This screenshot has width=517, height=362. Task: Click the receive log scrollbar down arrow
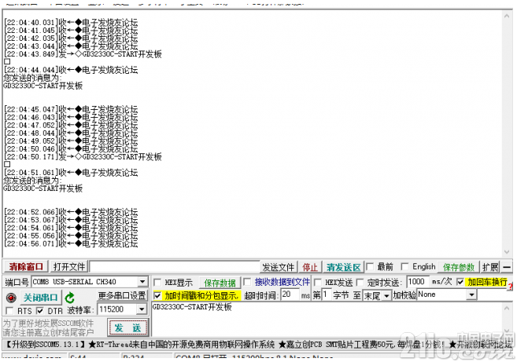pos(507,252)
